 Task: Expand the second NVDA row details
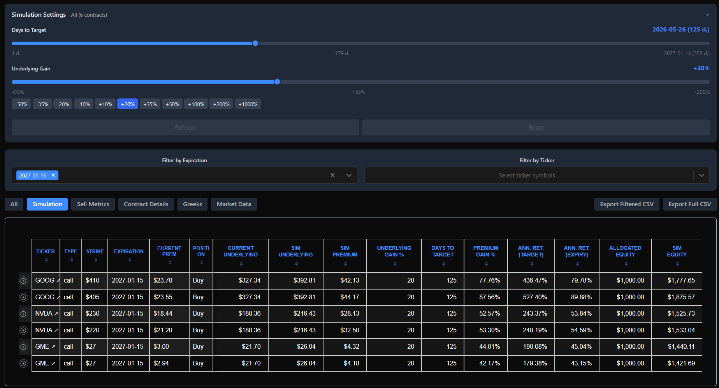click(23, 330)
